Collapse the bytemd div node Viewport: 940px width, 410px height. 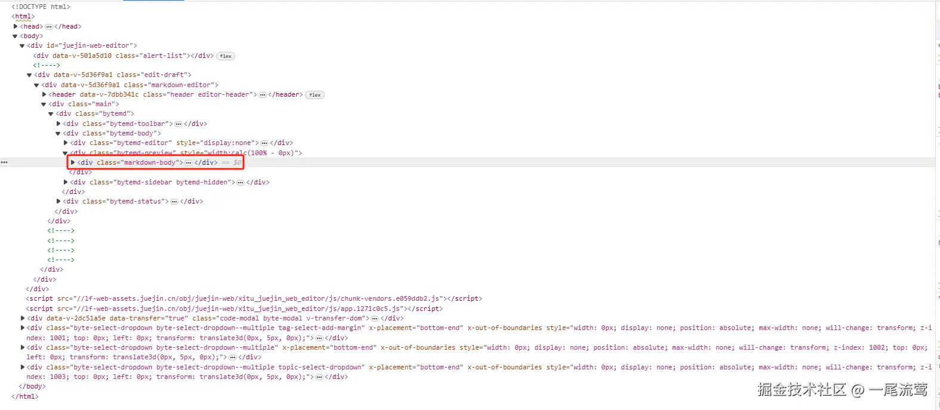coord(51,114)
